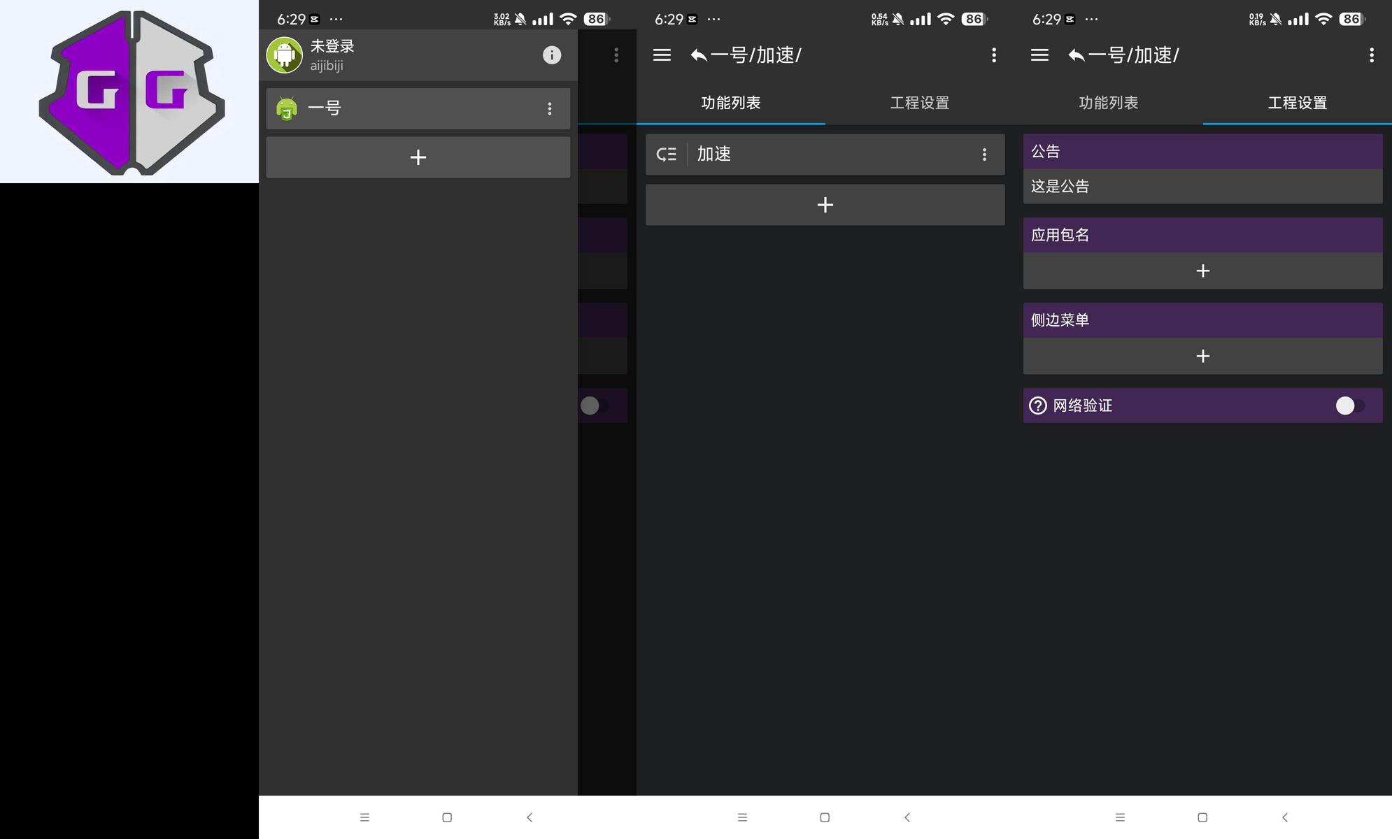Viewport: 1392px width, 839px height.
Task: Open the hamburger menu in the 功能列表 screen
Action: pos(662,55)
